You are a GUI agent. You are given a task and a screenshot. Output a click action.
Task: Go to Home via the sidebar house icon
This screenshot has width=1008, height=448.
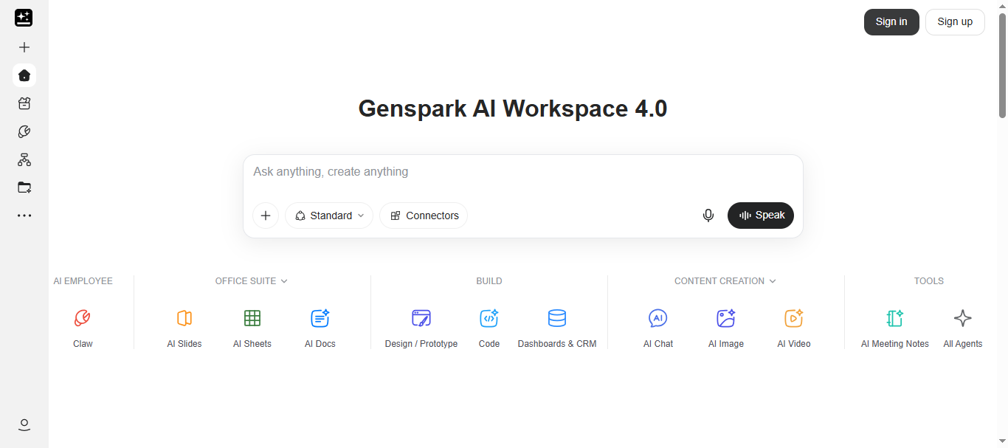(24, 75)
